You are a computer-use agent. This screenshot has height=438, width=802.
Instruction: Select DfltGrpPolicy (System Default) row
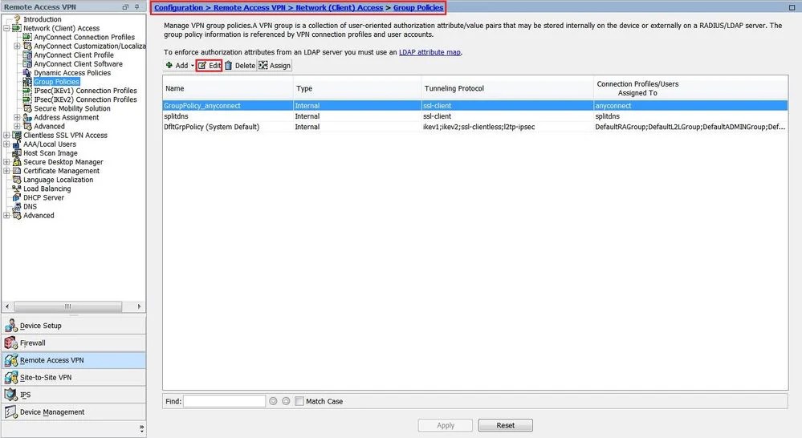pos(475,127)
